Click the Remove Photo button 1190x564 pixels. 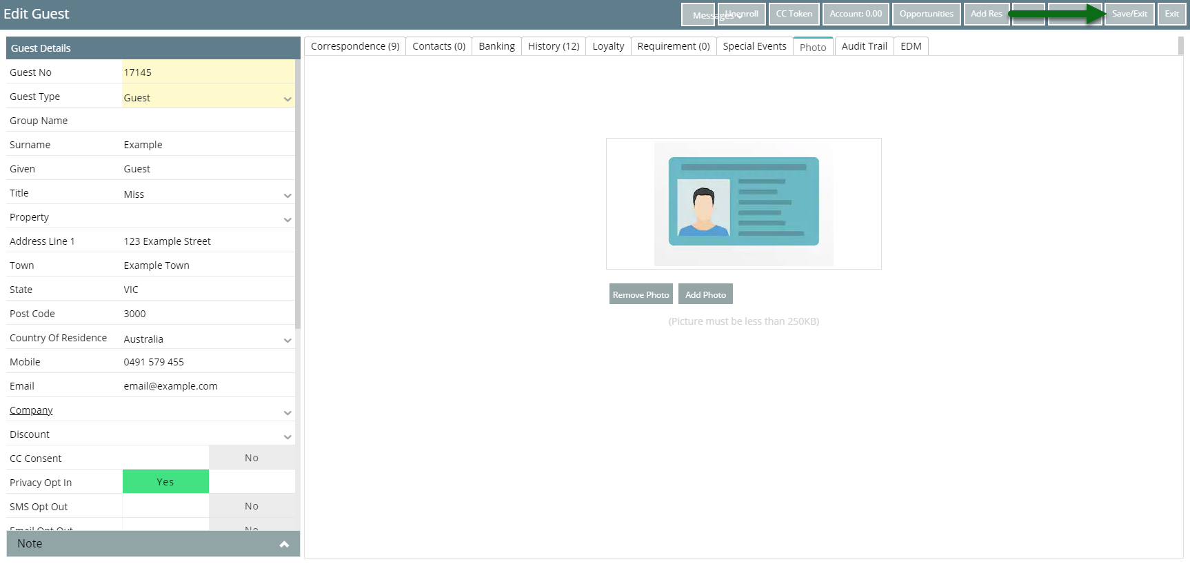click(641, 294)
